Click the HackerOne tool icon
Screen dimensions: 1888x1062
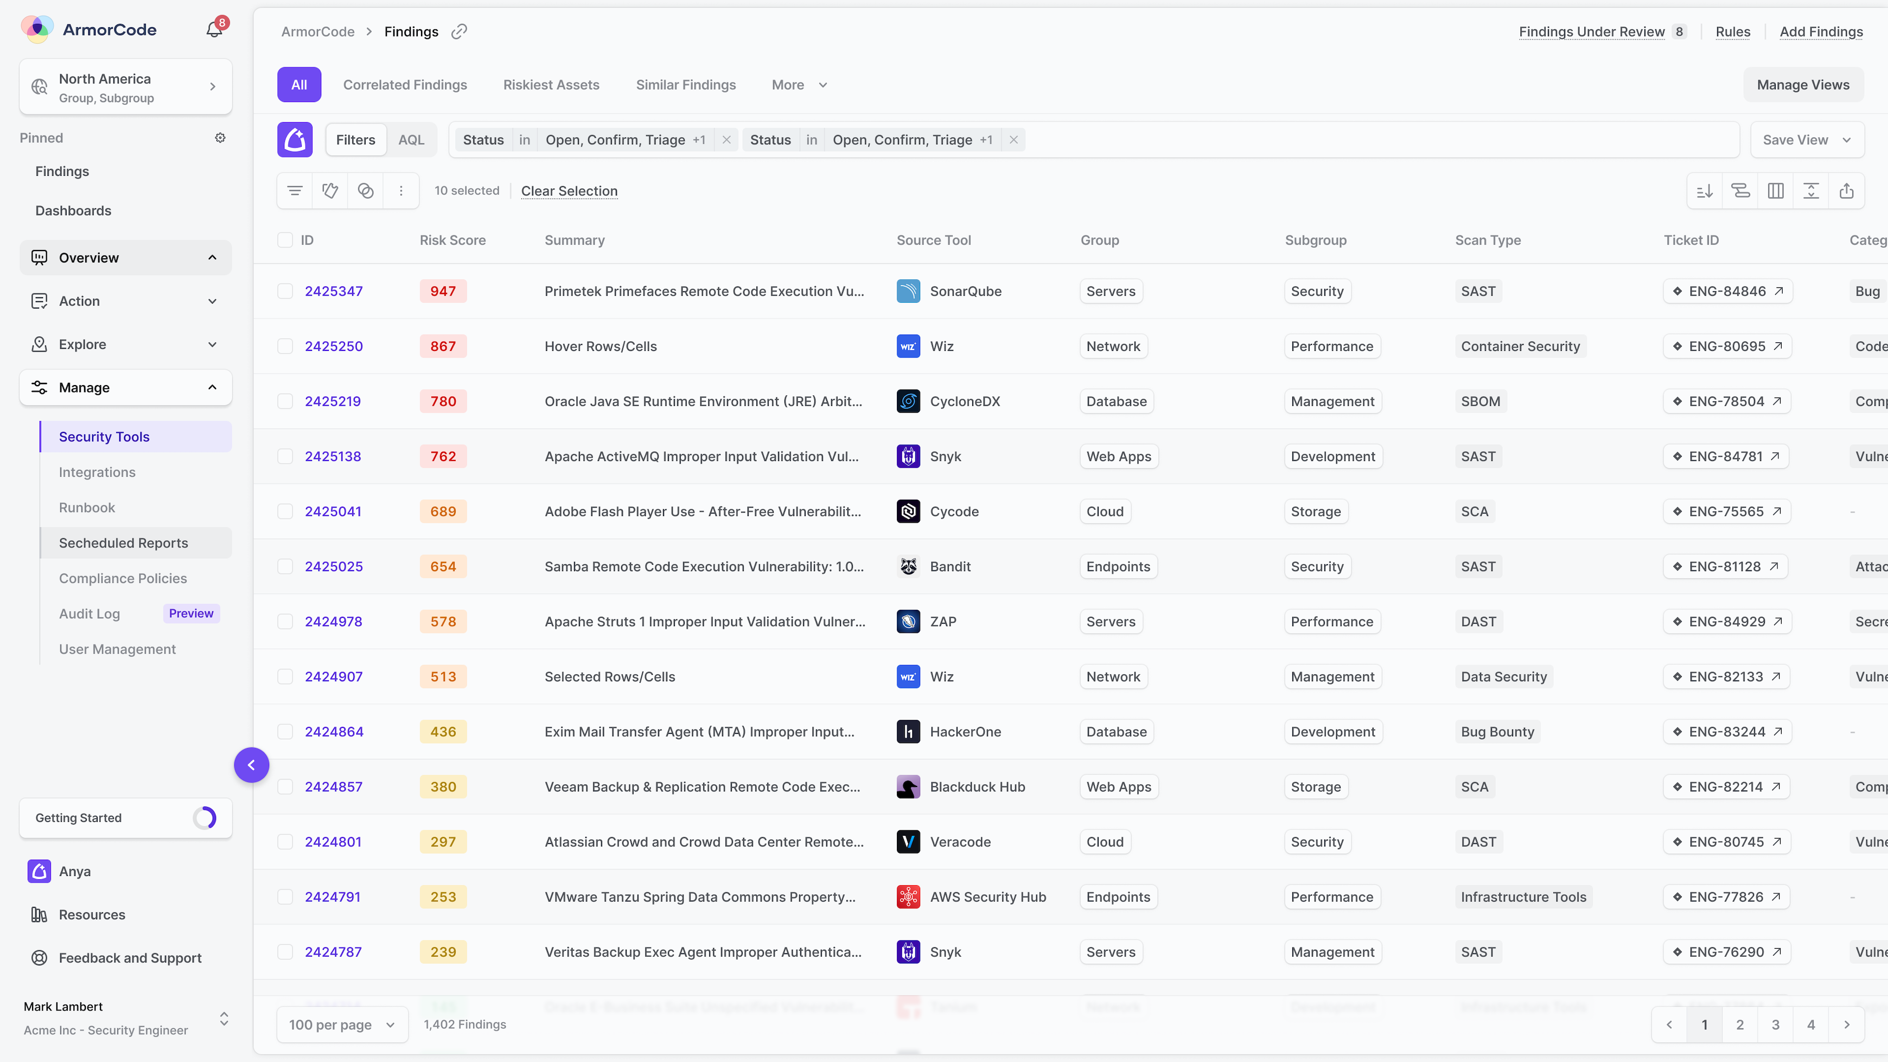point(908,732)
